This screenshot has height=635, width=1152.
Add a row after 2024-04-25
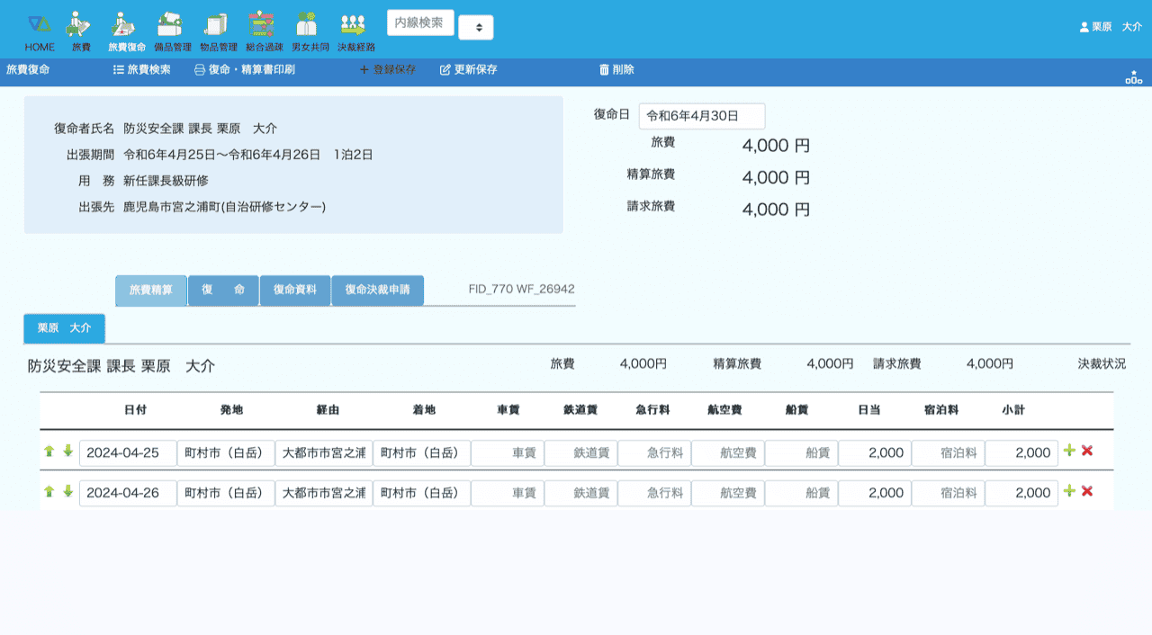pyautogui.click(x=1069, y=451)
